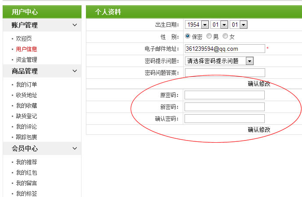The height and width of the screenshot is (197, 302).
Task: Open 我的评论 in sidebar
Action: coord(27,127)
